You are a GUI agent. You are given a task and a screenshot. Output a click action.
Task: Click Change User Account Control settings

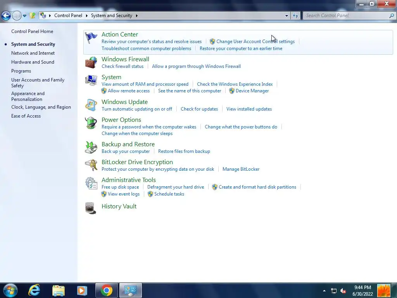255,41
